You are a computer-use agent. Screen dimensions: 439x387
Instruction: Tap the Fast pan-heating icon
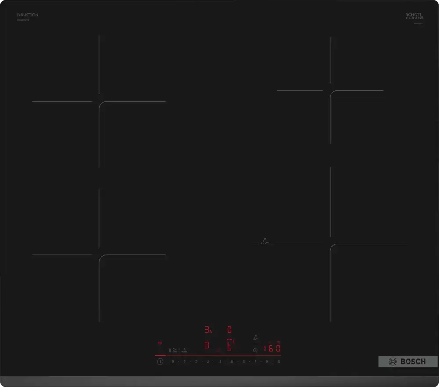coord(174,350)
